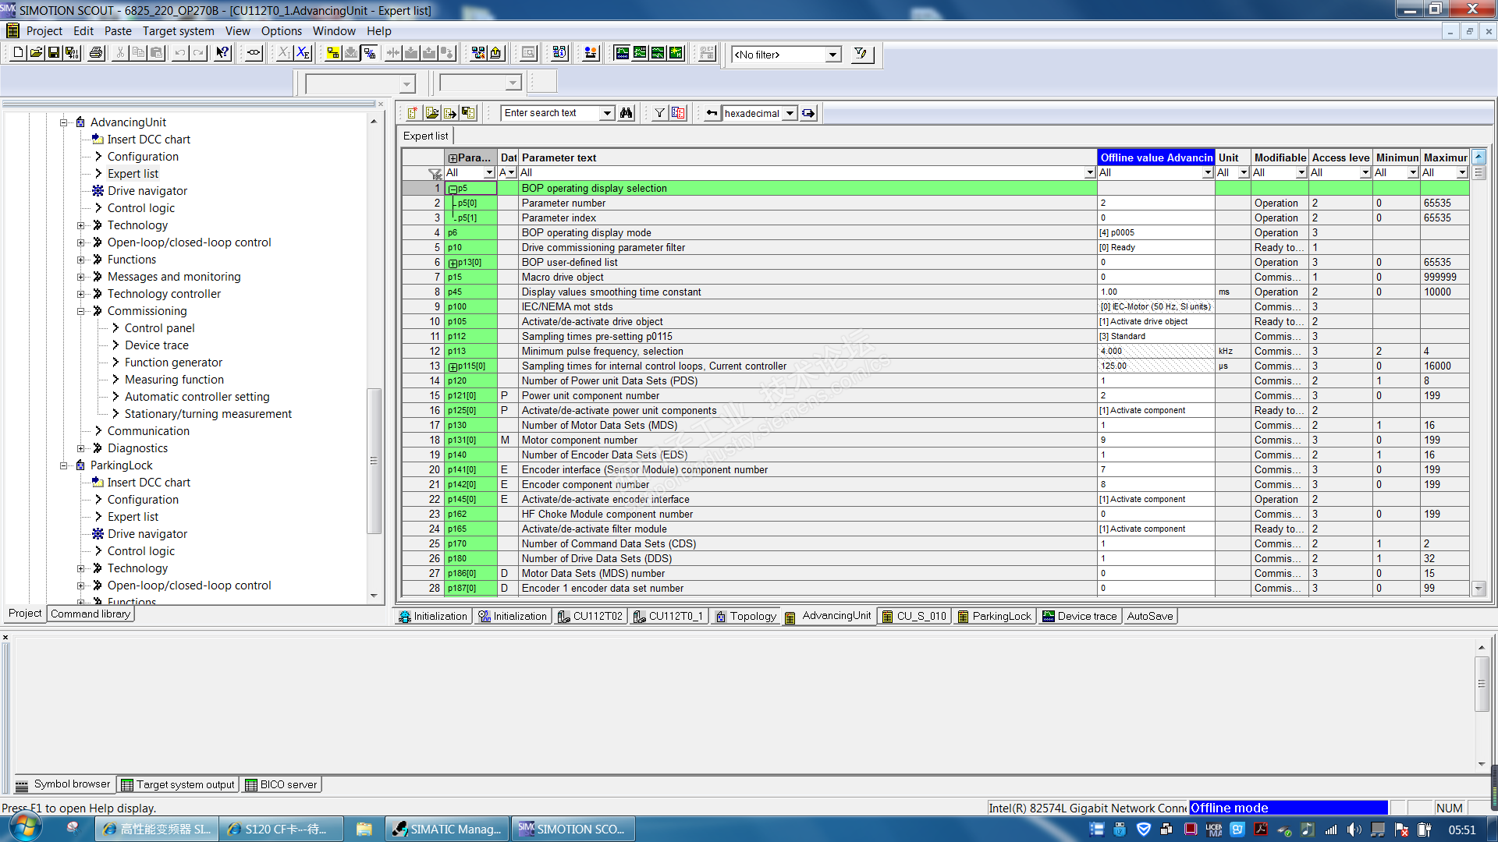Collapse the p5 parameter row
This screenshot has height=842, width=1498.
pos(453,189)
